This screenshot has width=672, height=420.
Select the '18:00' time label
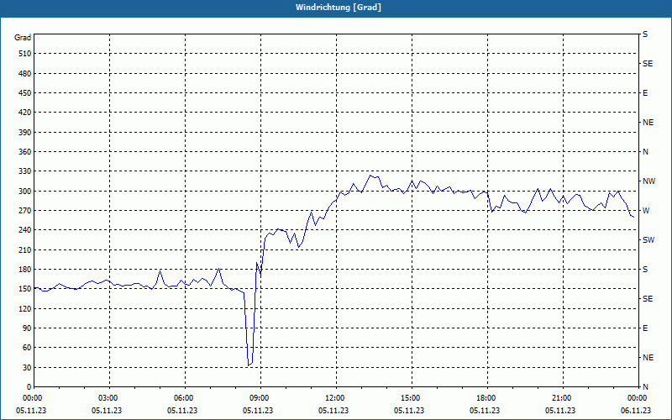(x=487, y=398)
